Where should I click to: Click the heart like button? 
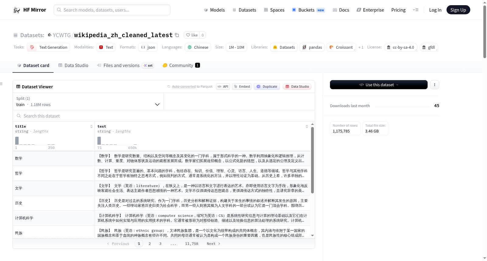coord(192,35)
